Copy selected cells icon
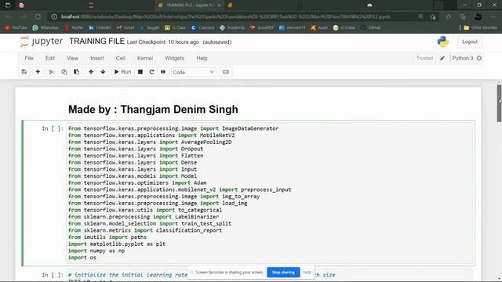 pyautogui.click(x=64, y=72)
